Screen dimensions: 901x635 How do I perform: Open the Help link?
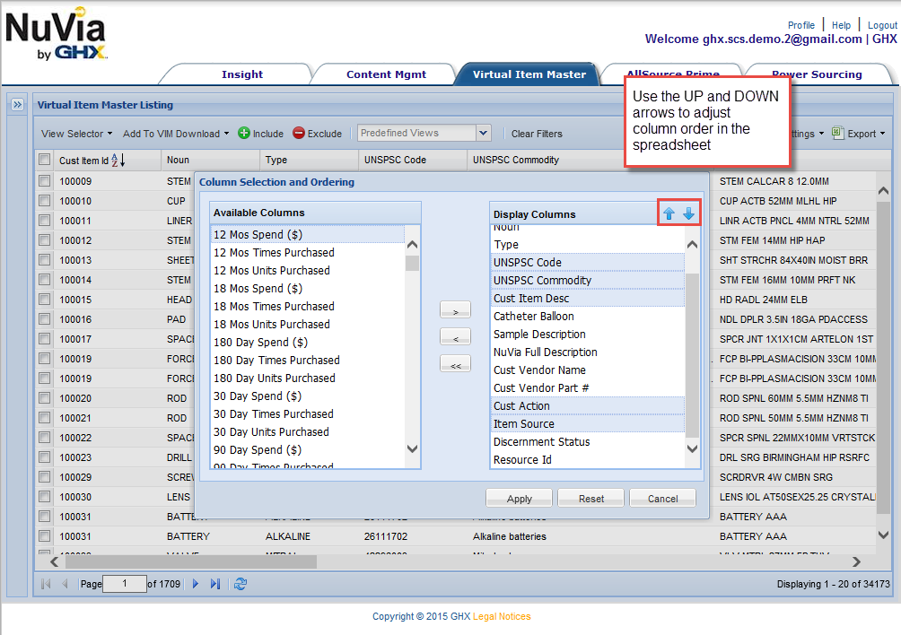pos(841,25)
